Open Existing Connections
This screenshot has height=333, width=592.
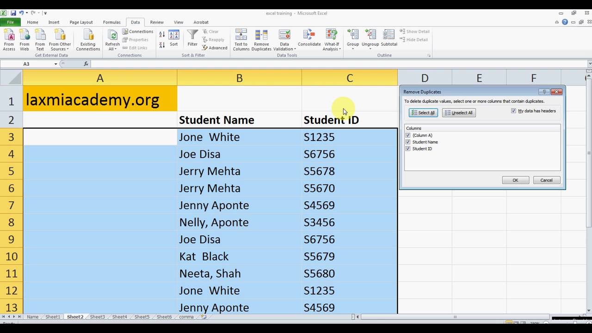coord(88,40)
